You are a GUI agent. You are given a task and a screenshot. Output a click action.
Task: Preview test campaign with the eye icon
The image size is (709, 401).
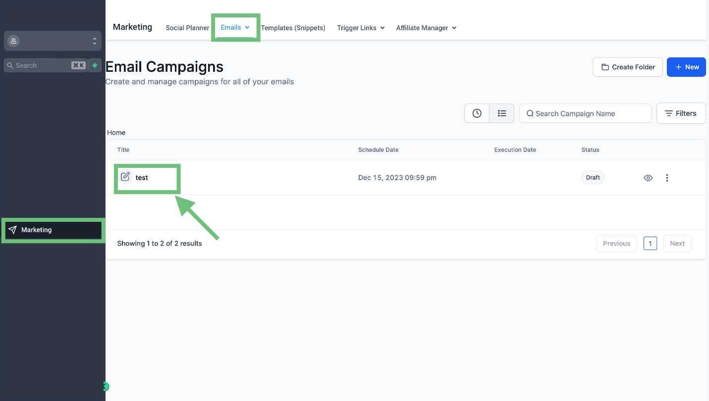coord(648,178)
